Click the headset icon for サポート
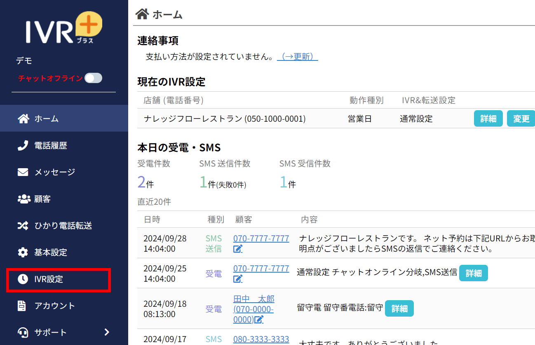The image size is (535, 345). [x=23, y=332]
